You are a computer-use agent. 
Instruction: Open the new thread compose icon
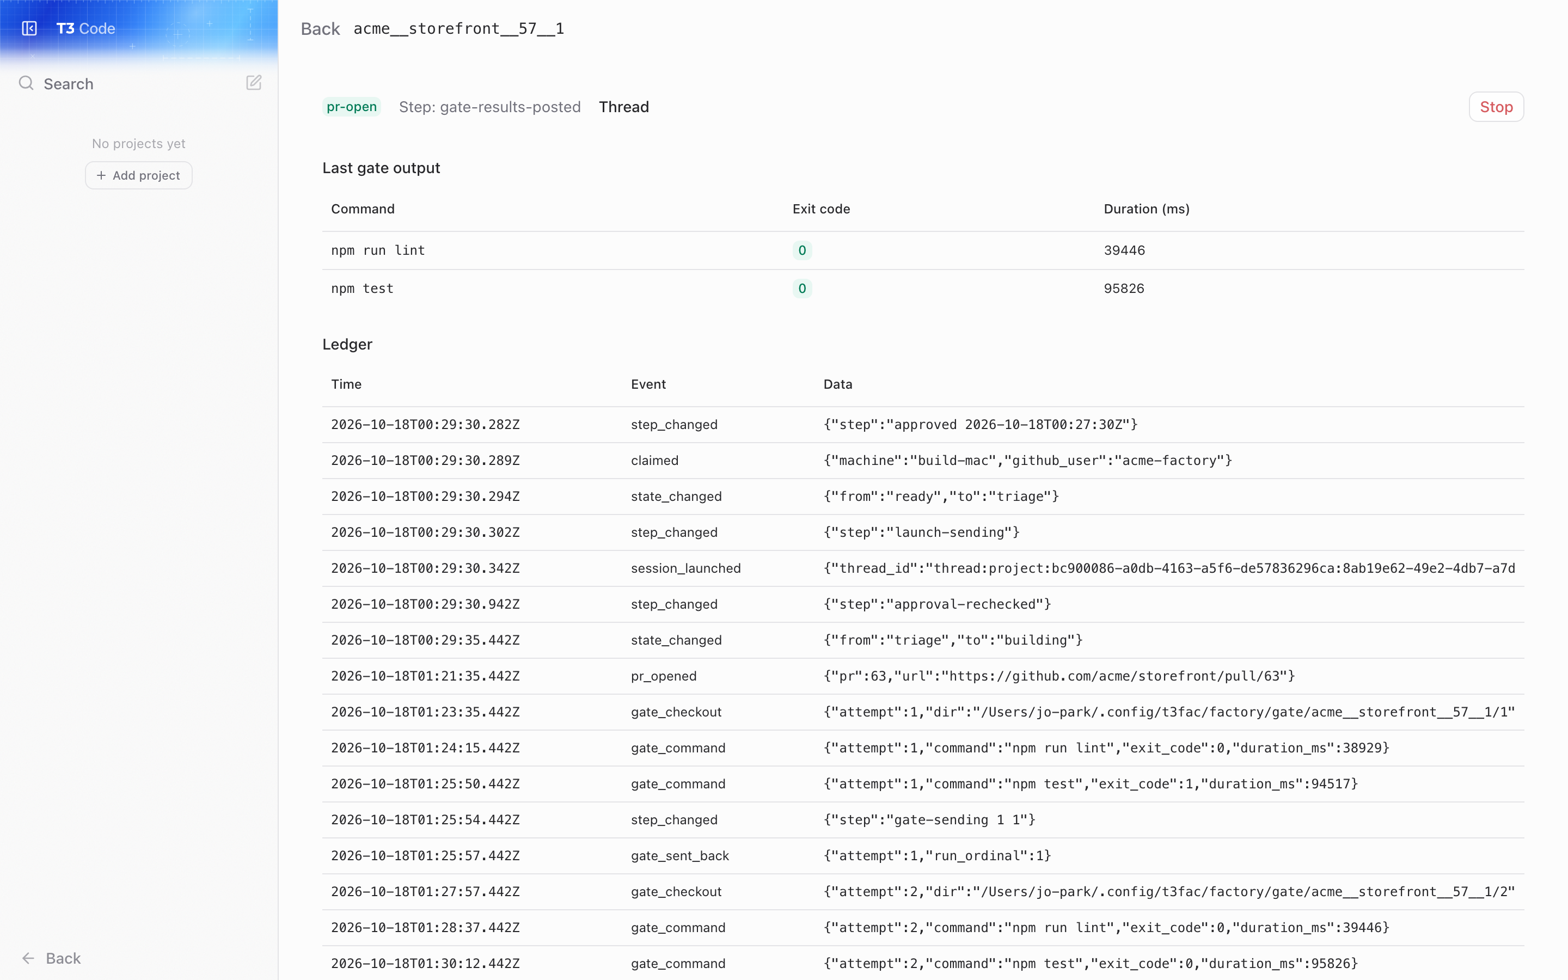pyautogui.click(x=253, y=83)
